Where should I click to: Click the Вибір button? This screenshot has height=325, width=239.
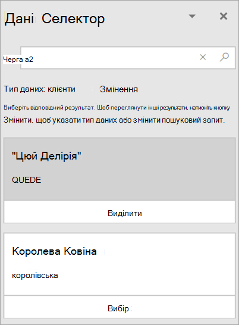coord(119,308)
